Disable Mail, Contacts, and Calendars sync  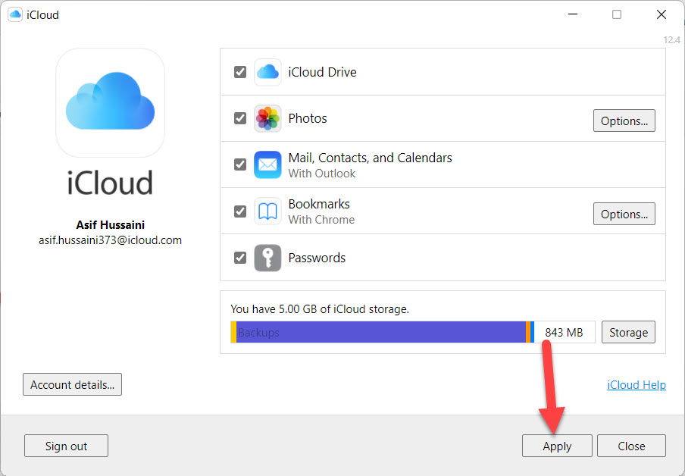coord(240,165)
